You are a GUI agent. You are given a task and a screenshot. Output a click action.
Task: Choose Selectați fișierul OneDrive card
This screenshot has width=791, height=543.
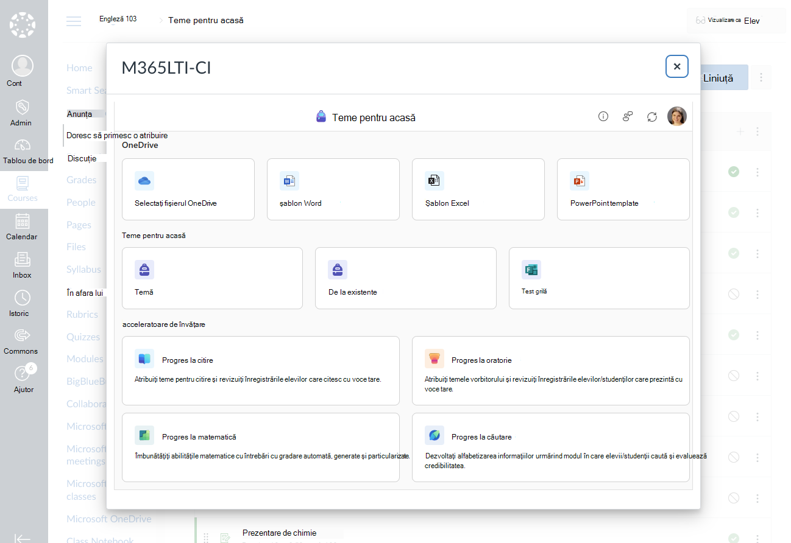[188, 189]
